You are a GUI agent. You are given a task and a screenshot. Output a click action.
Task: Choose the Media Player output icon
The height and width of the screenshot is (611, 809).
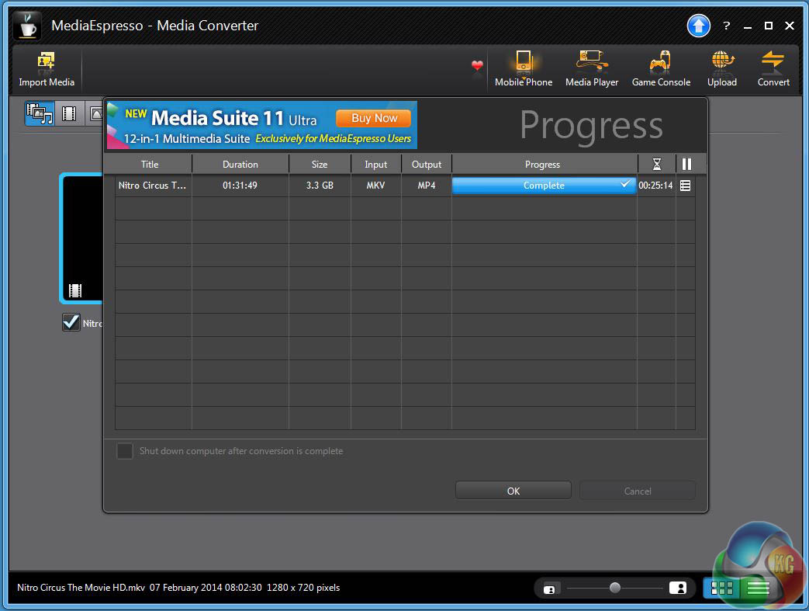(x=592, y=62)
